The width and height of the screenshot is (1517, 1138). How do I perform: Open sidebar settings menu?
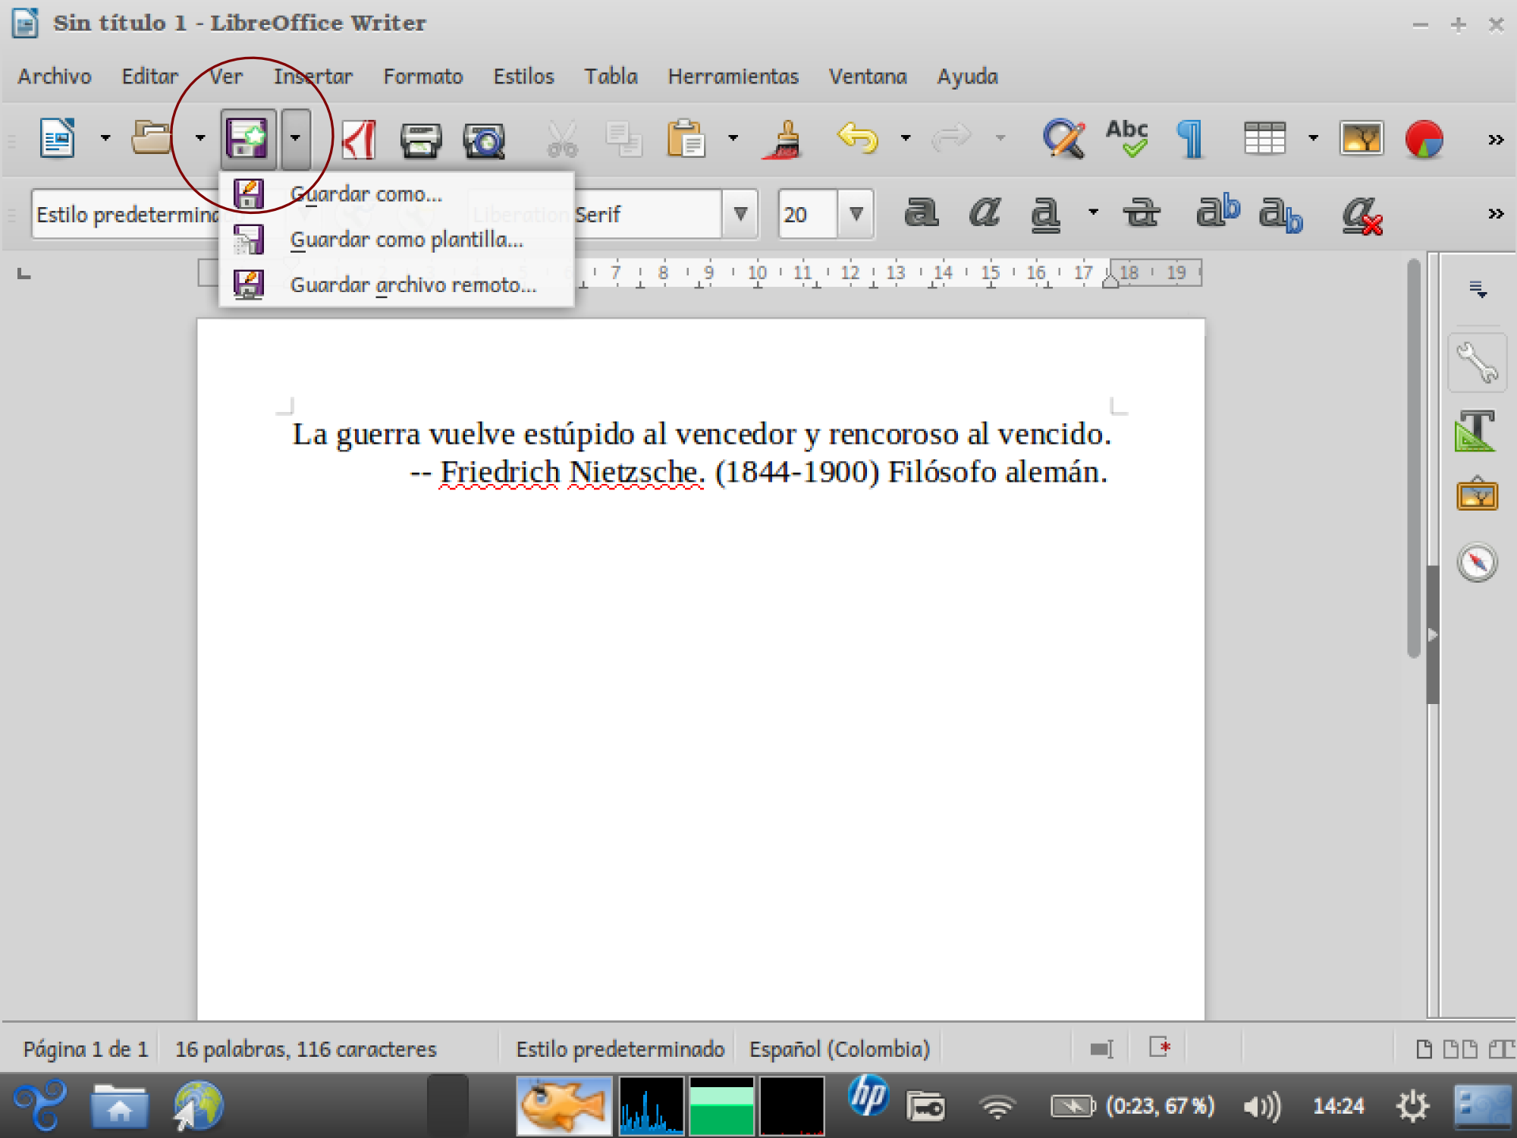(x=1478, y=289)
